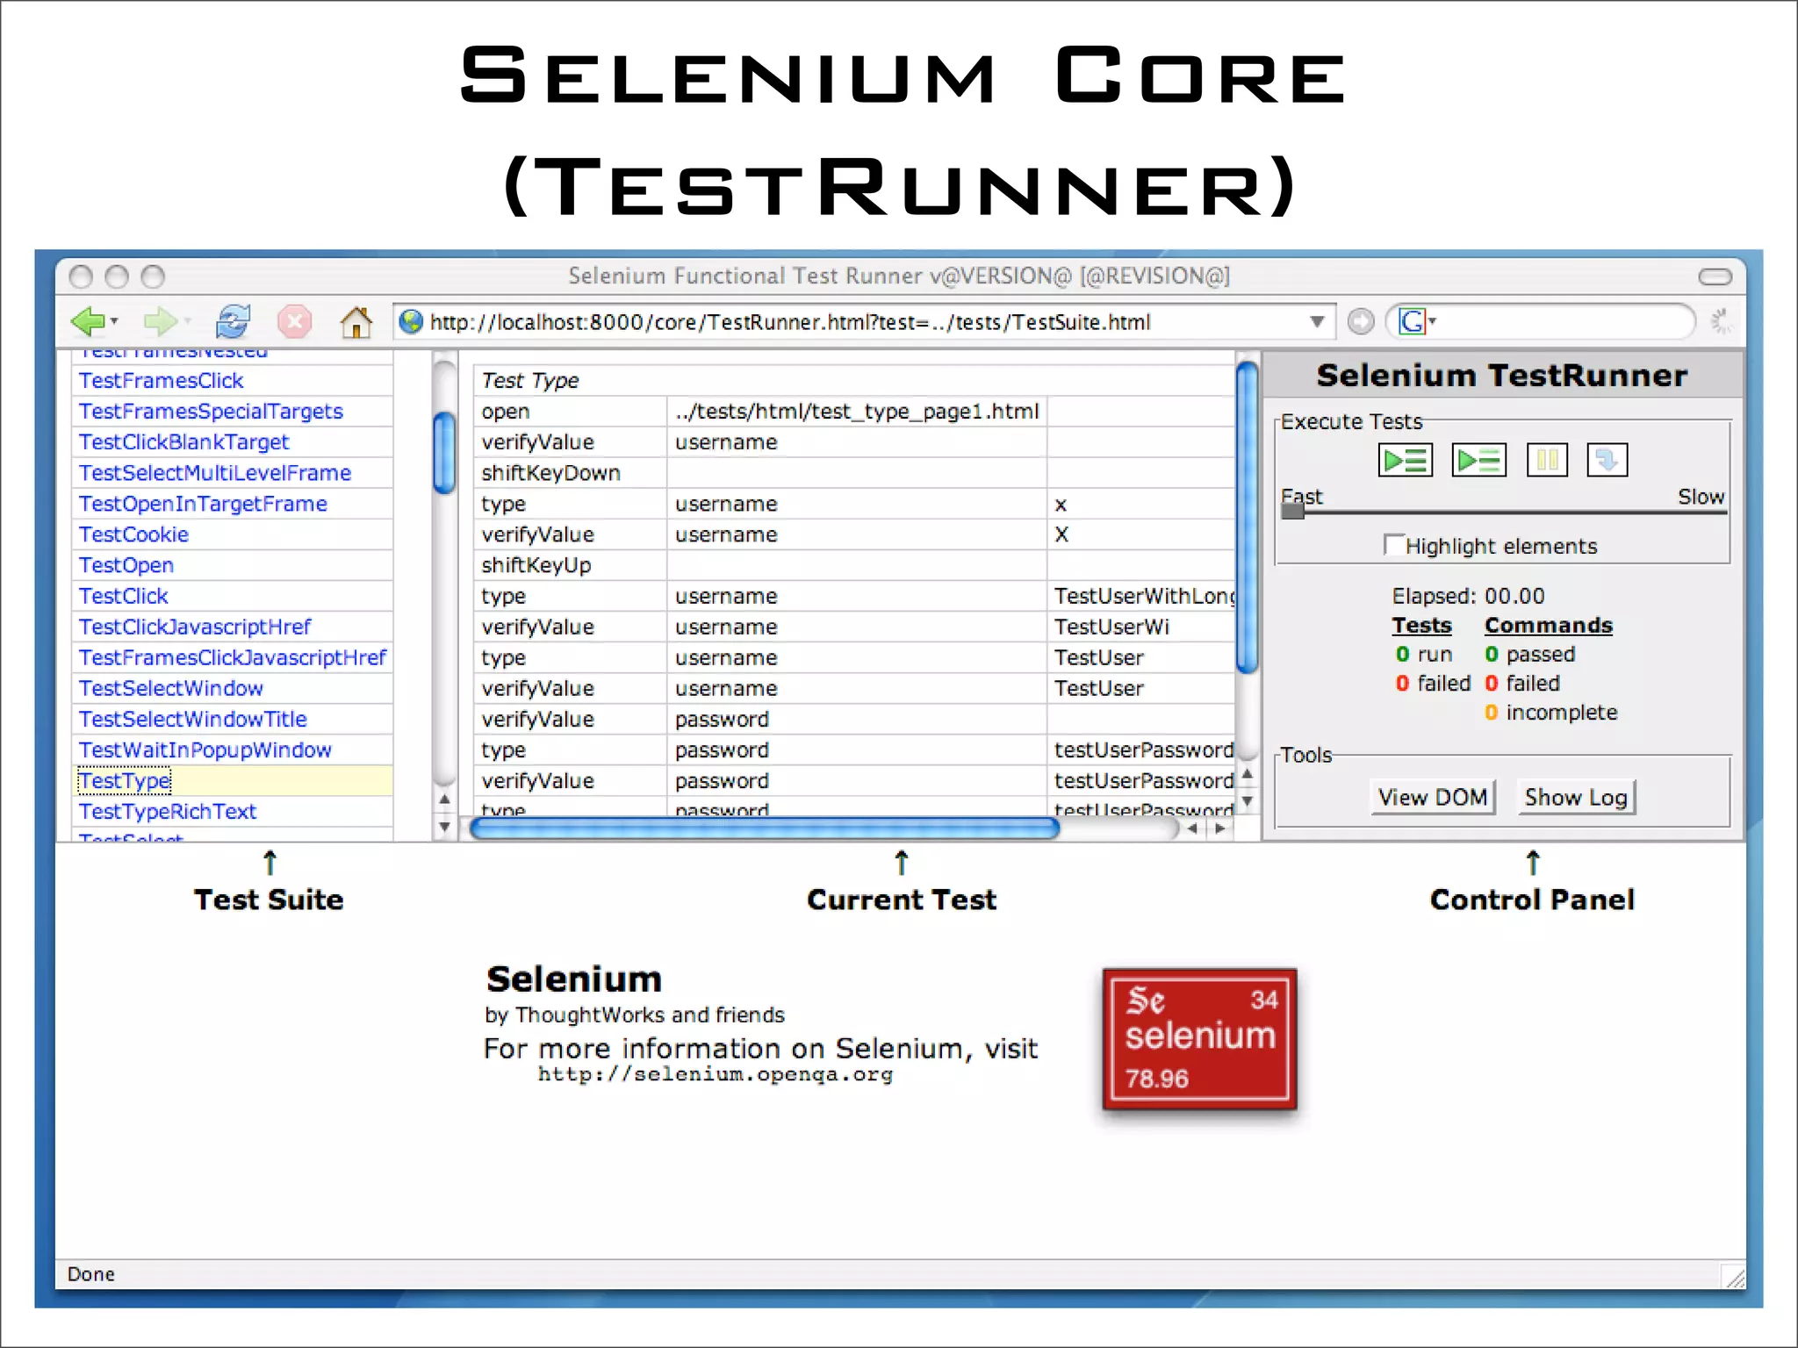Click the globe site icon in address bar
Screen dimensions: 1798x1348
pos(410,322)
